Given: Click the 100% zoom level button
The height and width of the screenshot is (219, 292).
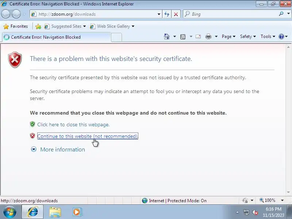Looking at the screenshot, I should 268,200.
